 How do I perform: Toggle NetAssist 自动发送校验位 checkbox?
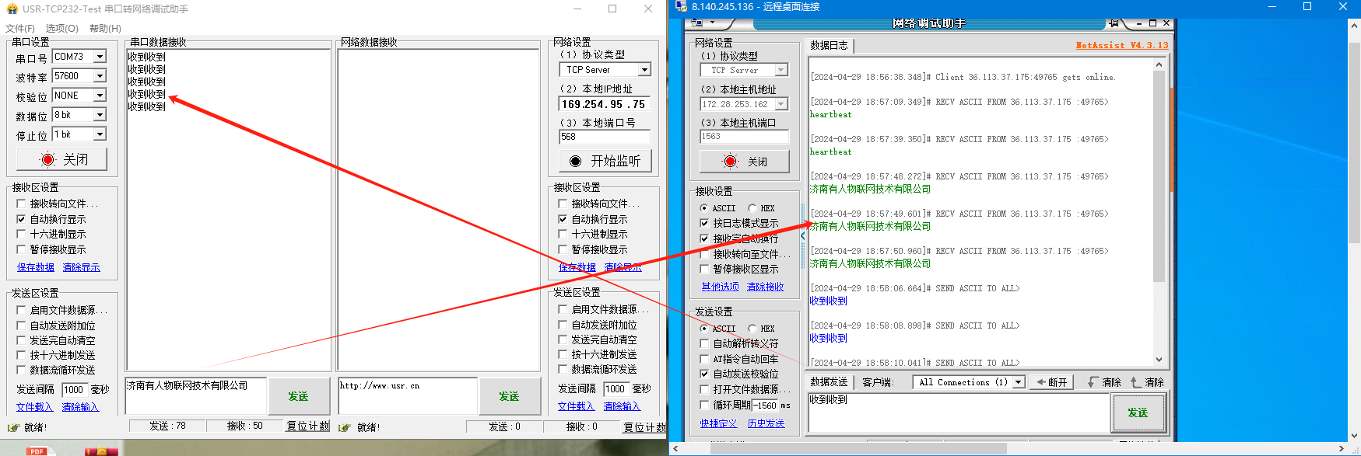click(x=704, y=374)
